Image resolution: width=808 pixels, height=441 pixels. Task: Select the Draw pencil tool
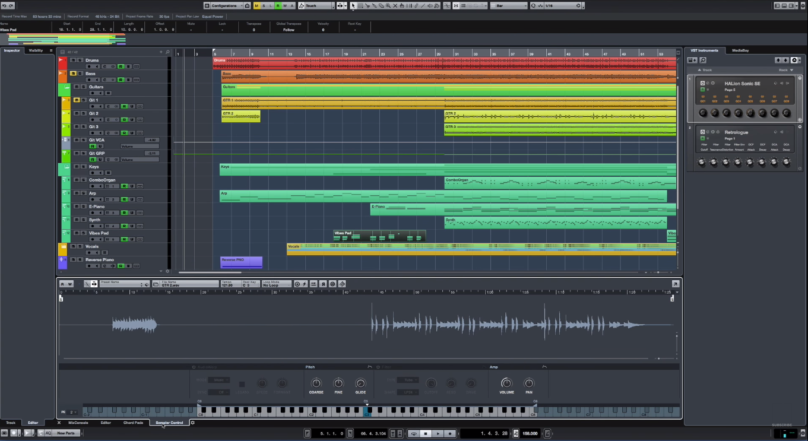(x=416, y=5)
